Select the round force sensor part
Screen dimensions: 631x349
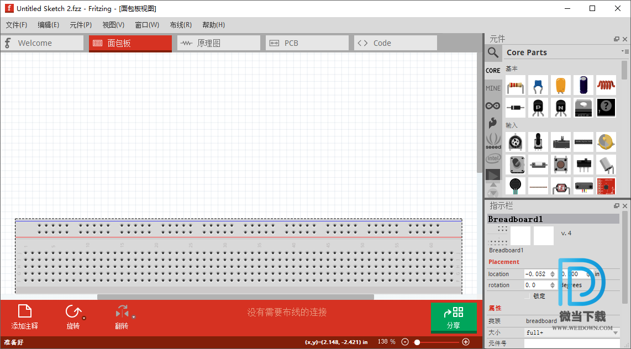516,186
